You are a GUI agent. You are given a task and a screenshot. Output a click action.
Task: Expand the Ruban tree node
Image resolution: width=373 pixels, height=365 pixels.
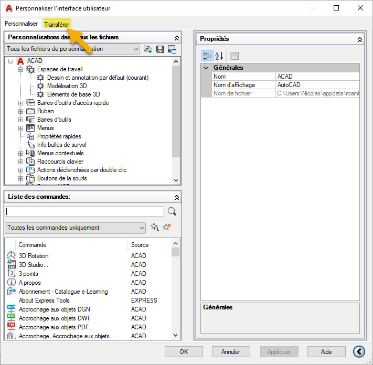20,111
